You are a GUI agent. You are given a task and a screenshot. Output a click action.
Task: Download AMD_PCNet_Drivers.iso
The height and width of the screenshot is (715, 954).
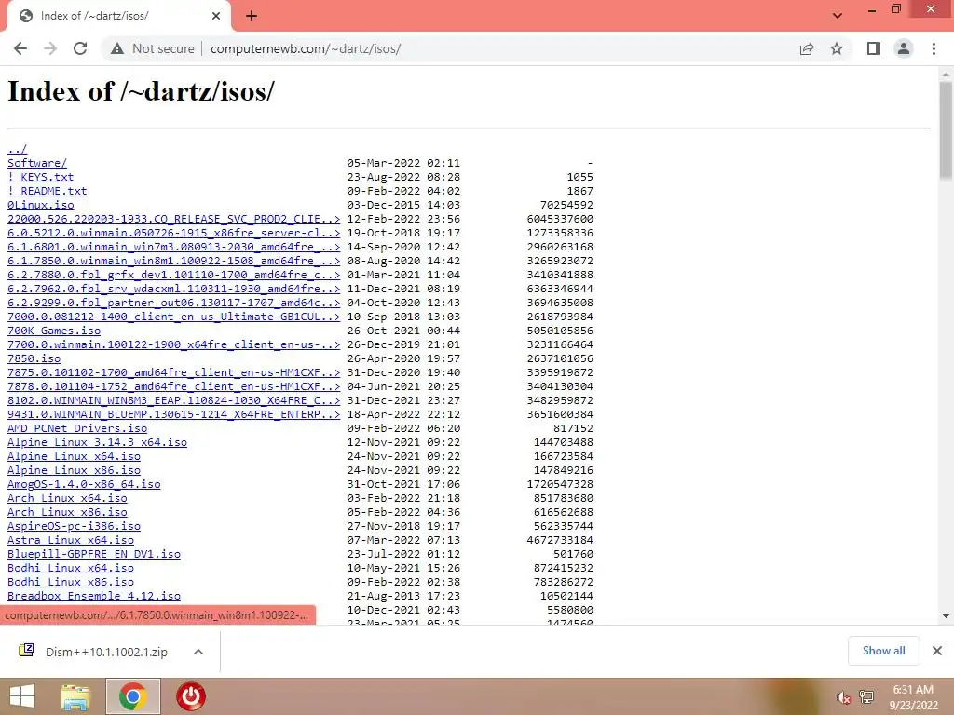(x=77, y=428)
